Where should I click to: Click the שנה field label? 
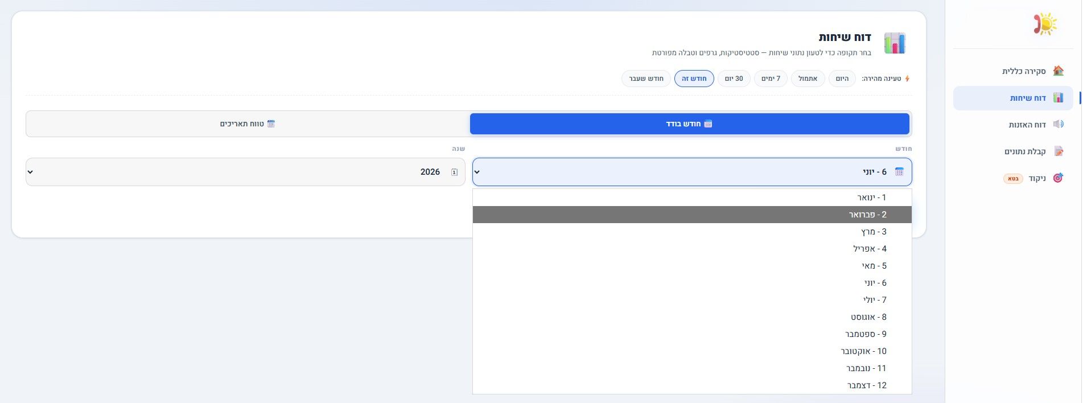point(459,149)
